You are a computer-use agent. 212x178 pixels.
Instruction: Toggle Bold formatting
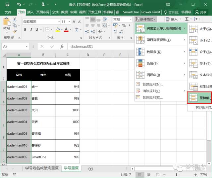pyautogui.click(x=25, y=29)
